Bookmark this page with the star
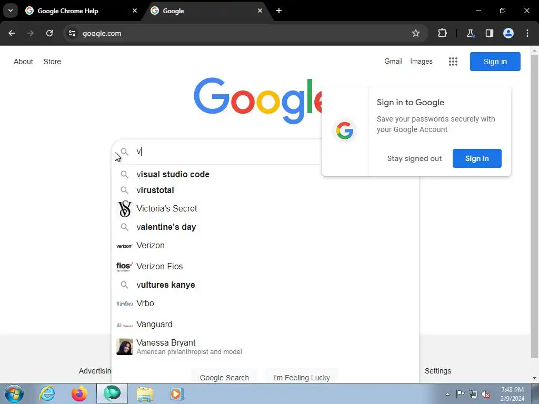539x404 pixels. (x=416, y=33)
